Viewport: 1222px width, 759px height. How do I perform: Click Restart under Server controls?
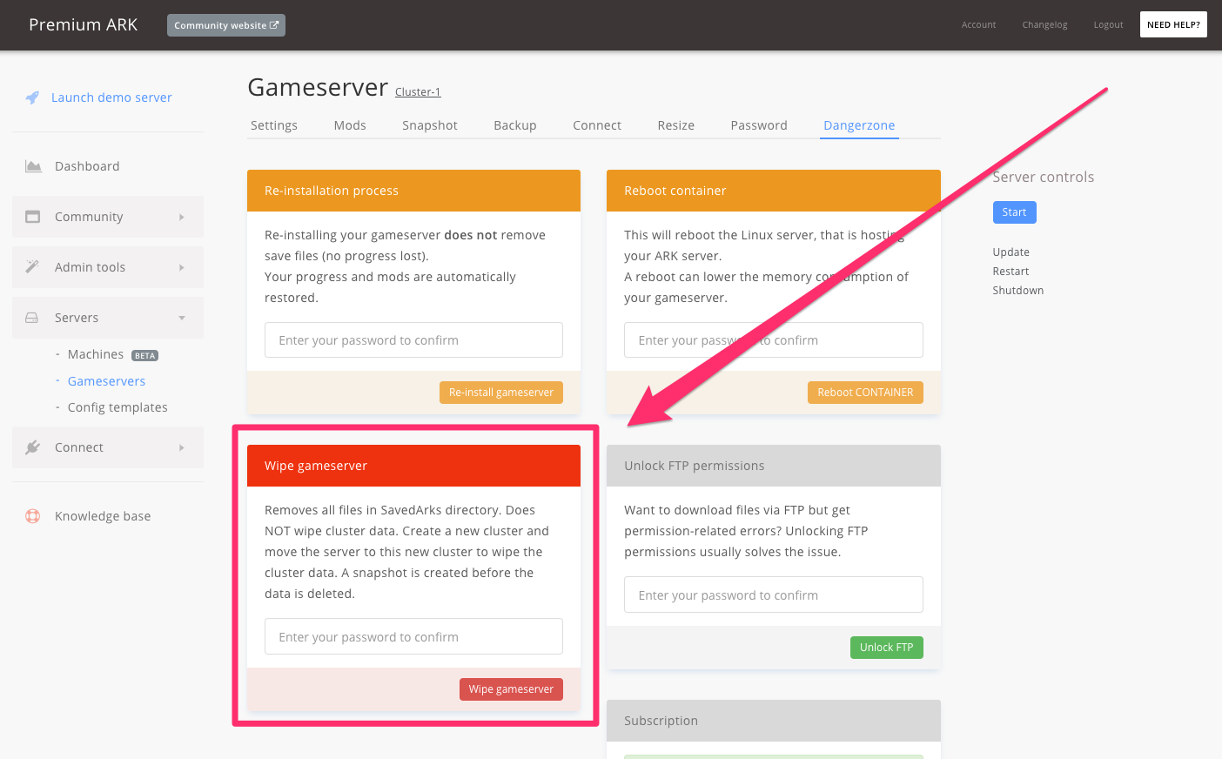(1010, 272)
